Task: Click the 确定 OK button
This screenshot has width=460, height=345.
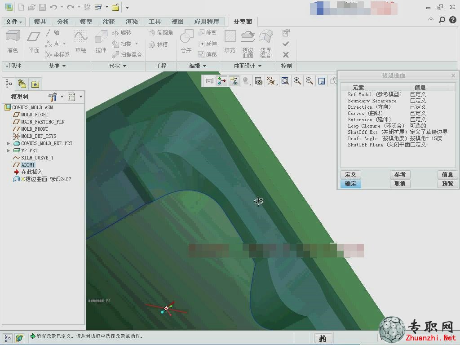Action: [x=350, y=184]
